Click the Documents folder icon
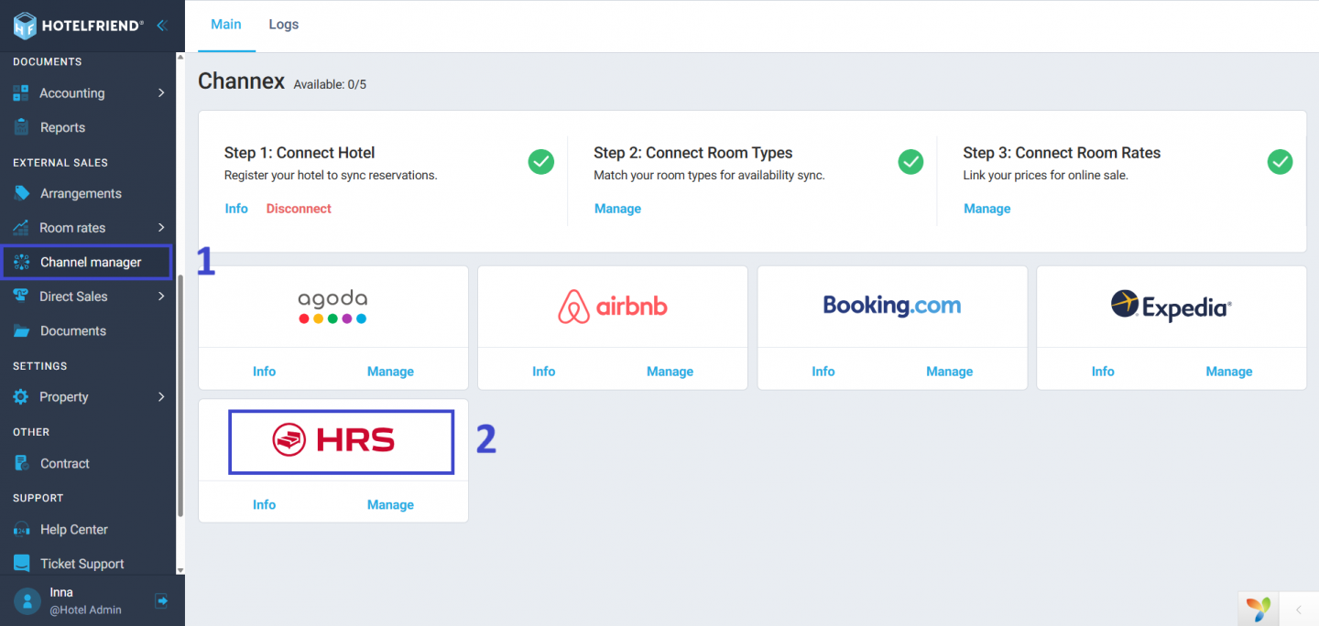1319x626 pixels. (x=21, y=331)
